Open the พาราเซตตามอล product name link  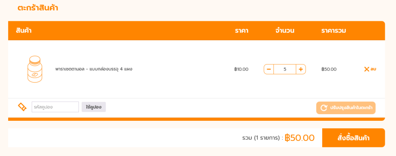[x=94, y=69]
